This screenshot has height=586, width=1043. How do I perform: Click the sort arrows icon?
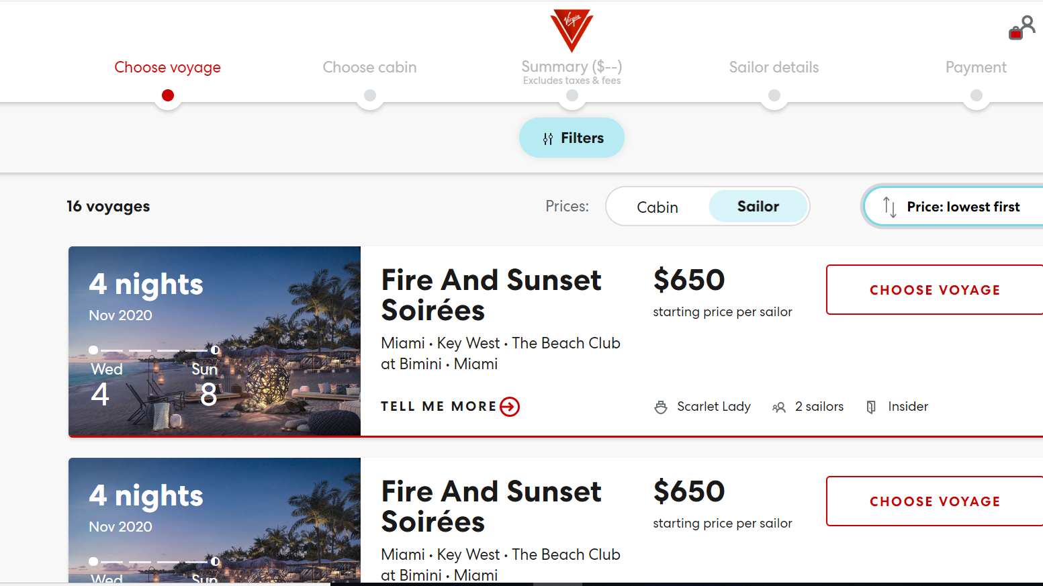coord(889,207)
